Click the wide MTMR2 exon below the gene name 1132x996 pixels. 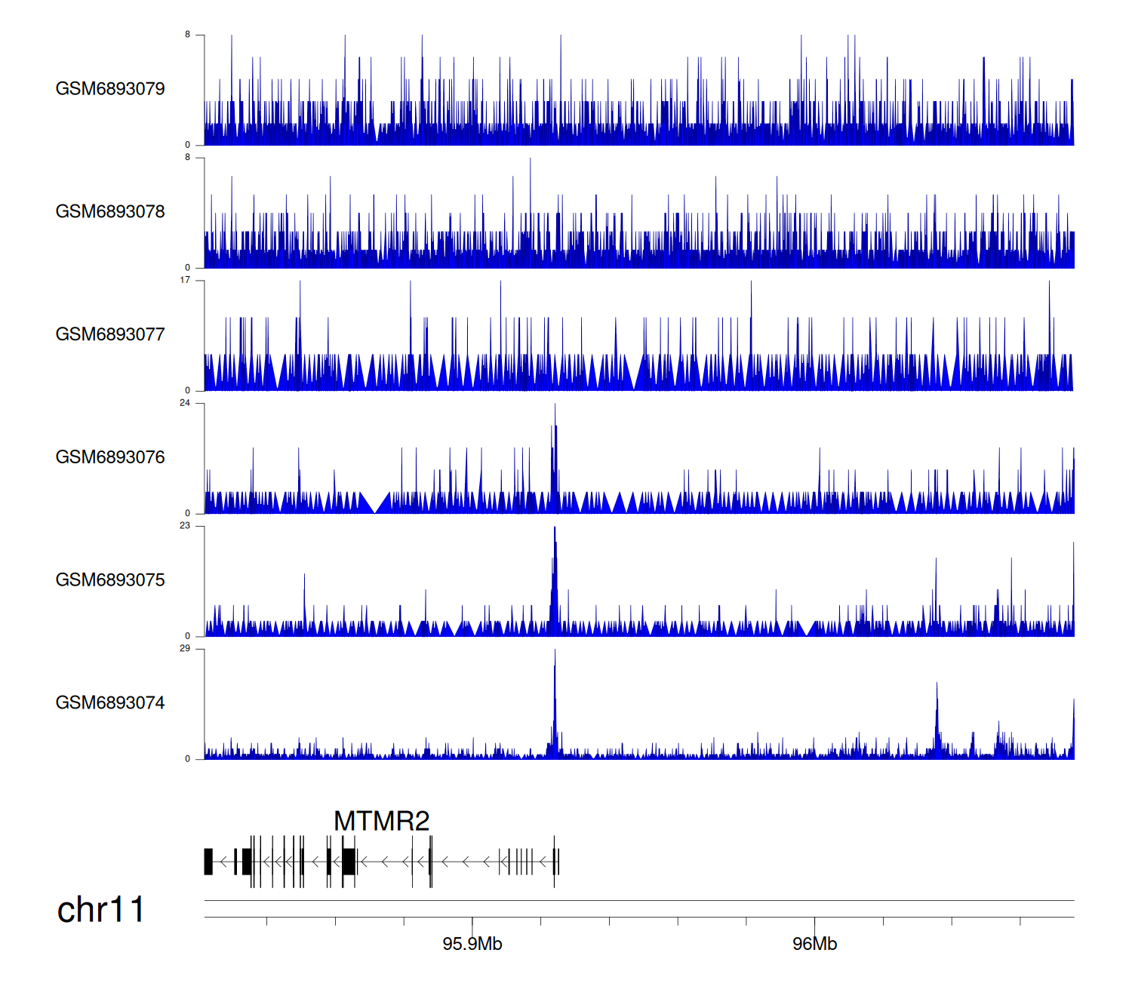pos(349,862)
